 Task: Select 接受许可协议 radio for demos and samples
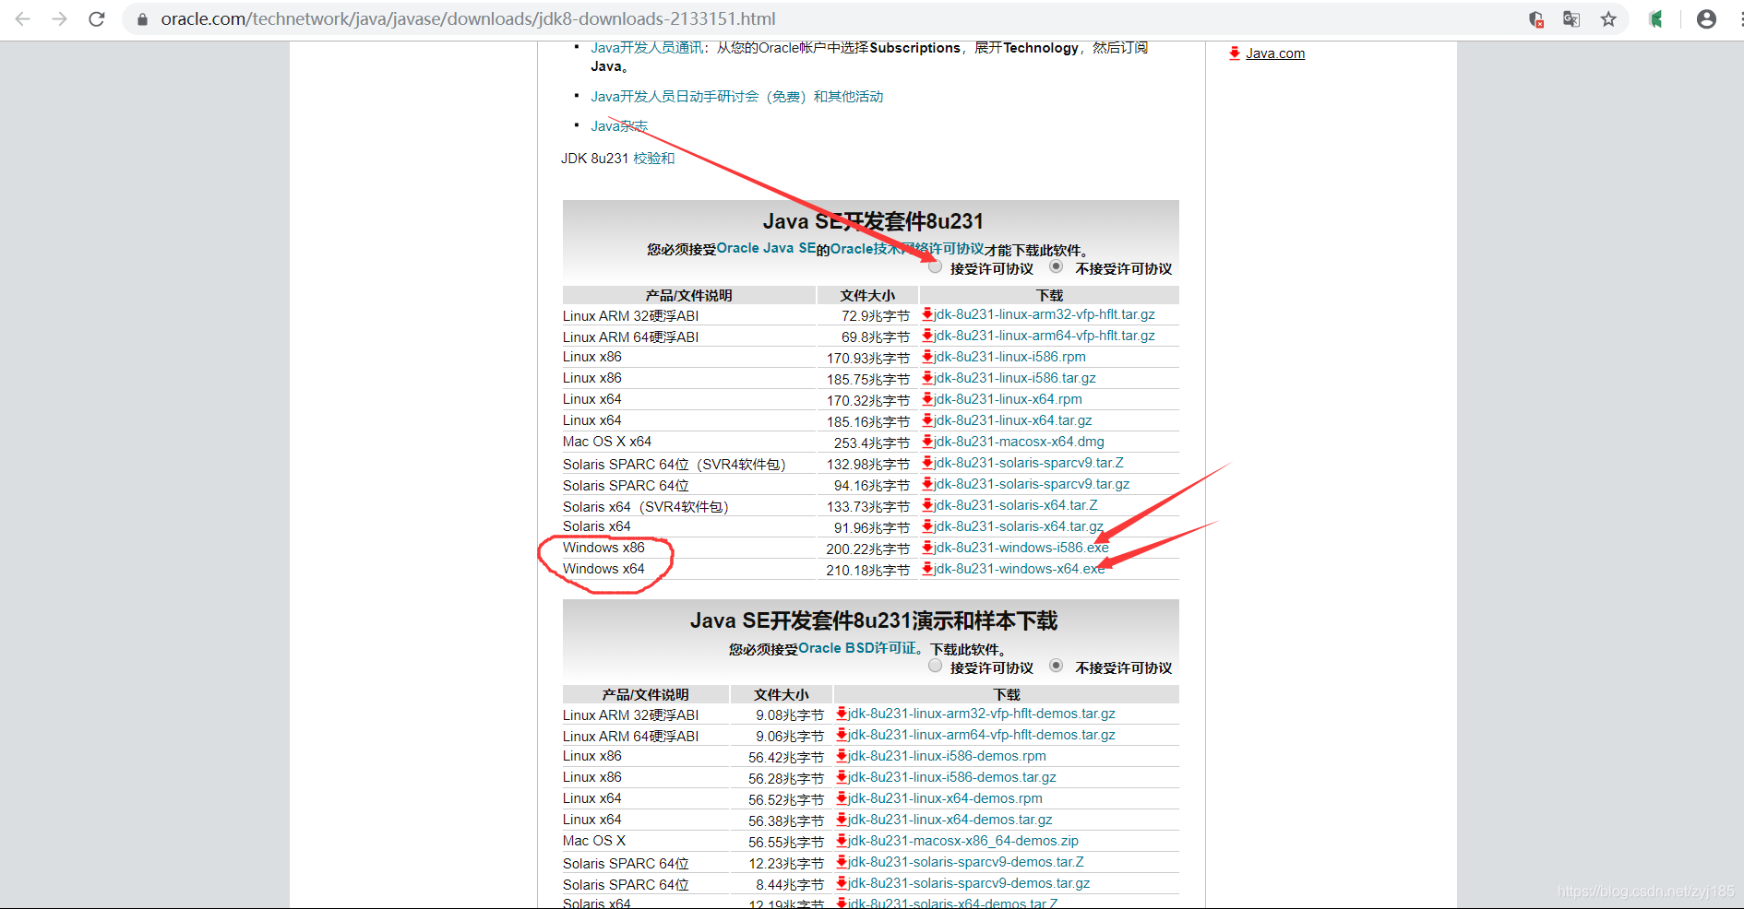pyautogui.click(x=936, y=666)
